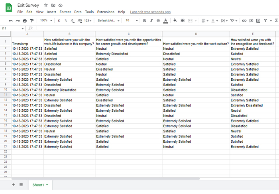Toggle bold formatting
279x194 pixels.
click(144, 21)
